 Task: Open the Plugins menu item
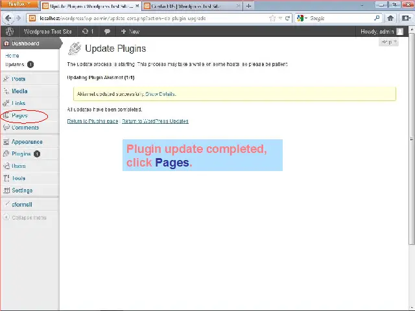[x=21, y=154]
